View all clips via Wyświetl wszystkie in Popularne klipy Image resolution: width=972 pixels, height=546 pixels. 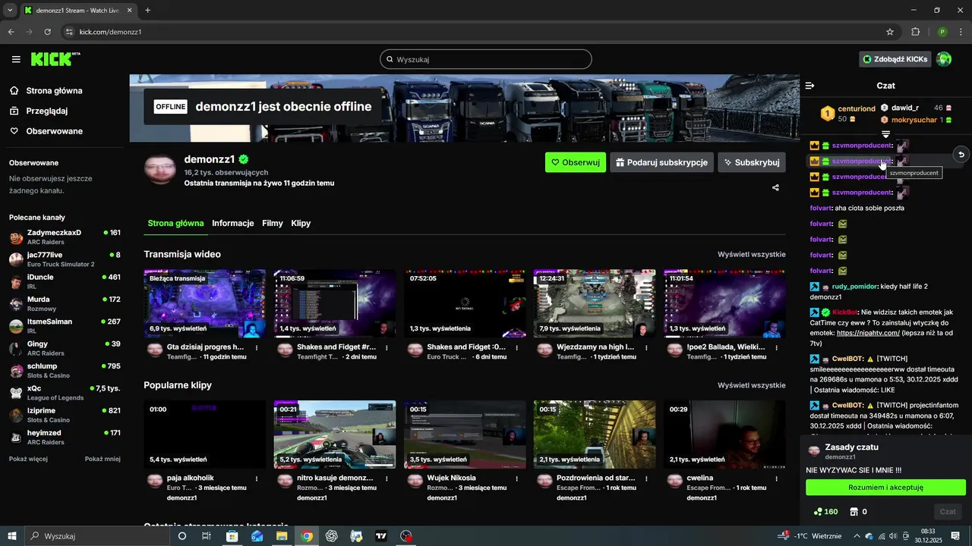[x=752, y=385]
